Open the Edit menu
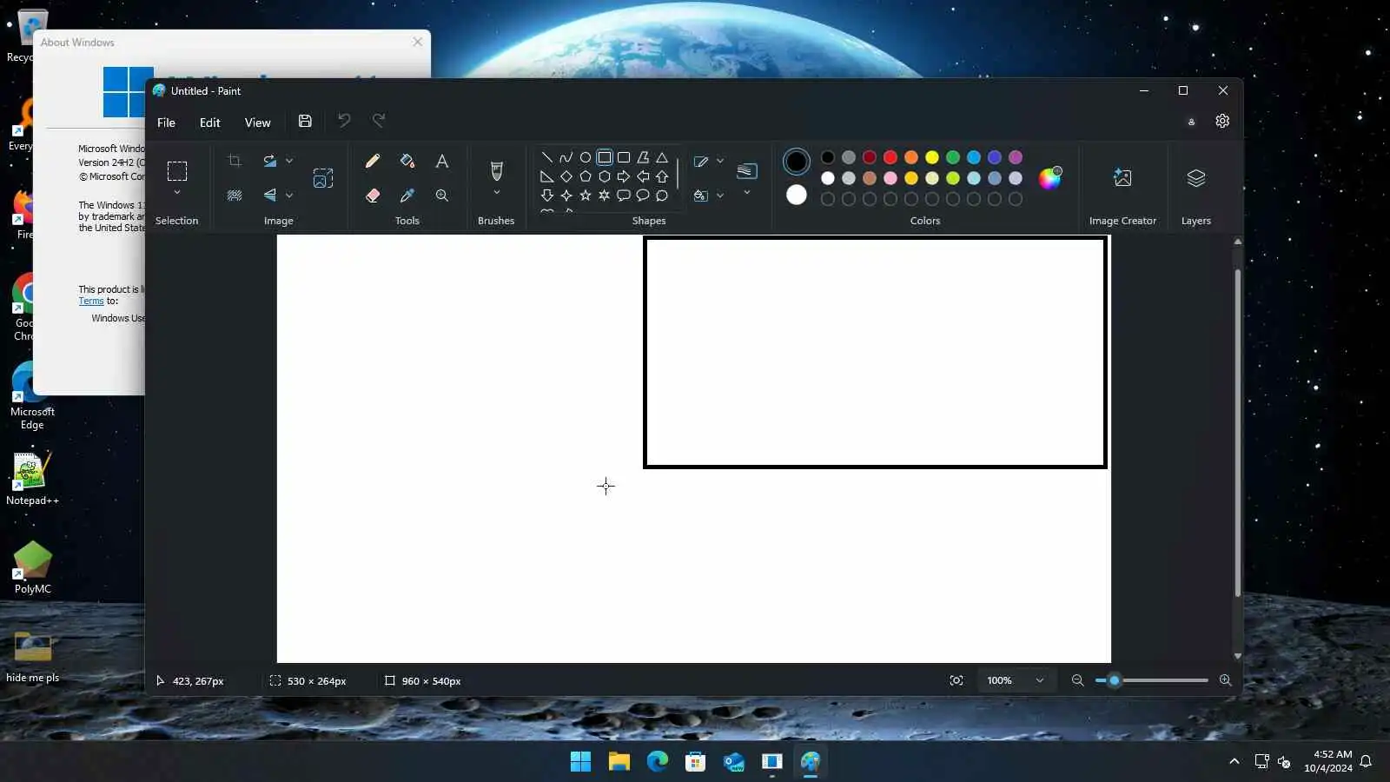Screen dimensions: 1390x782 [210, 123]
